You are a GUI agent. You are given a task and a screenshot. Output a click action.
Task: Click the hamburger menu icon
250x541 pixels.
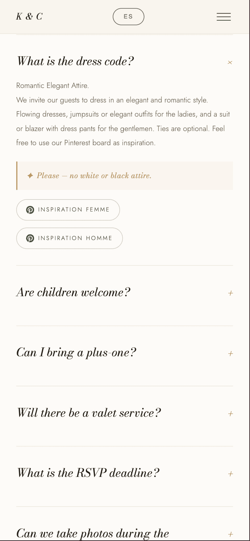224,16
